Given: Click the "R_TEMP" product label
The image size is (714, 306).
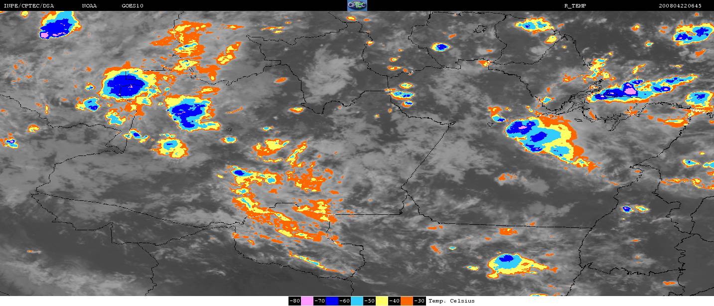Looking at the screenshot, I should (x=574, y=5).
